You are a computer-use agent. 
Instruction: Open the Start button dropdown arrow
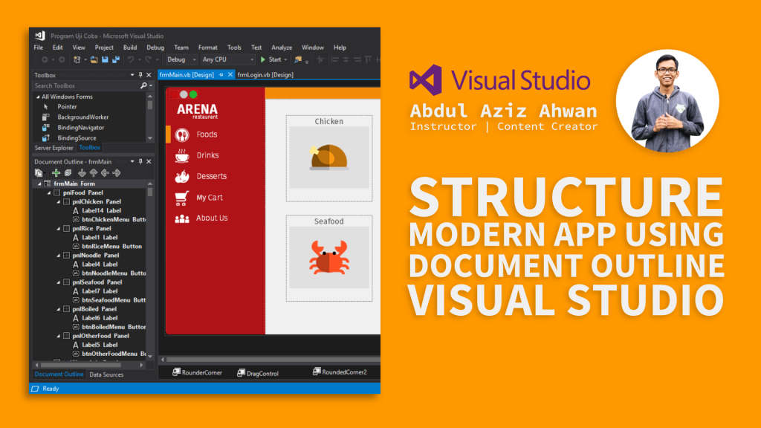click(285, 59)
